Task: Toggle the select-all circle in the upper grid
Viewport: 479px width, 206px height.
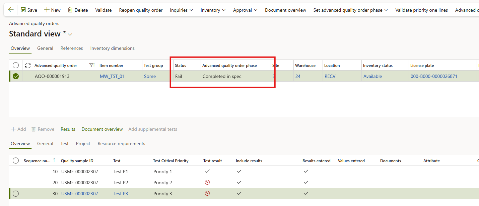Action: tap(16, 66)
